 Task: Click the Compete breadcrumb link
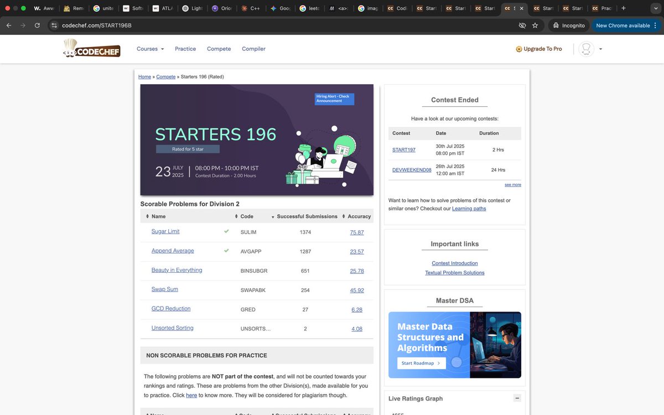[x=166, y=77]
